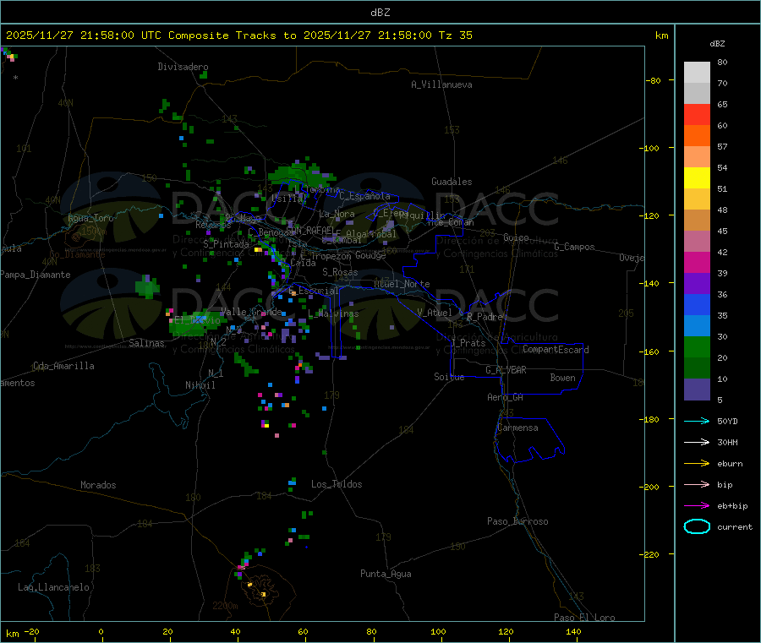The width and height of the screenshot is (761, 643).
Task: Click the Divisadero map label
Action: click(183, 67)
